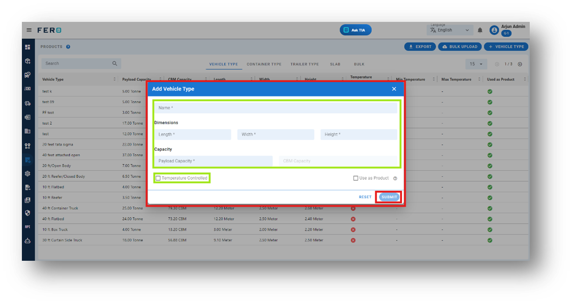This screenshot has width=574, height=305.
Task: Switch to the Vehicle Type tab
Action: coord(223,64)
